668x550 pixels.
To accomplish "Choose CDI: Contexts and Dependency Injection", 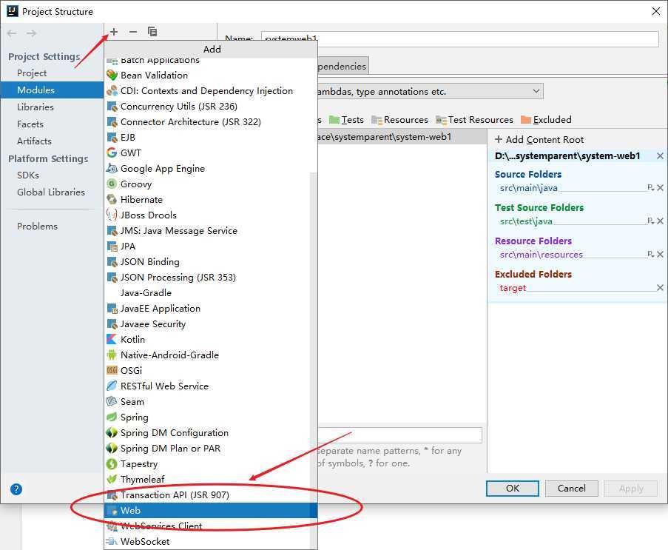I will (x=210, y=91).
